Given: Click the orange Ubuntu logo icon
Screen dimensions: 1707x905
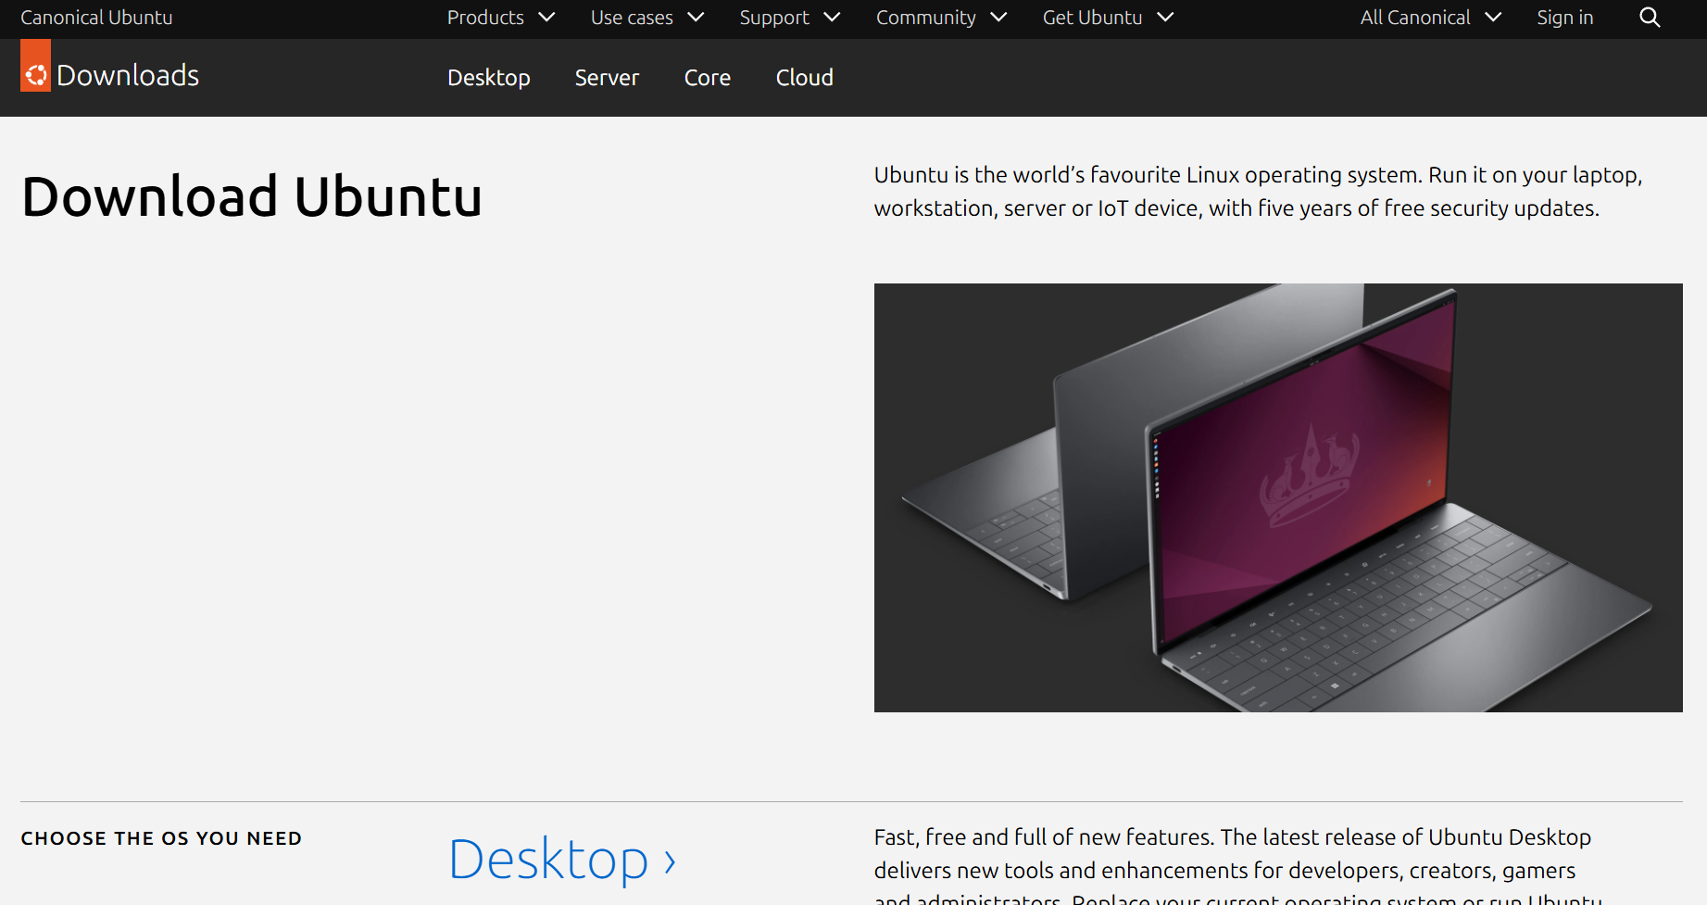Looking at the screenshot, I should [35, 66].
